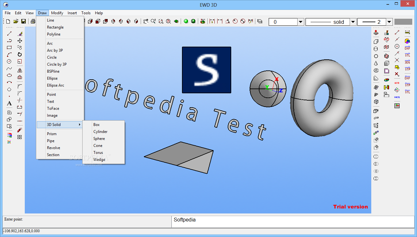
Task: Open the Insert menu
Action: tap(72, 13)
